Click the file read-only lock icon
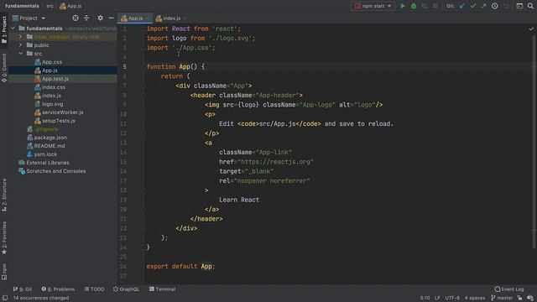The width and height of the screenshot is (537, 302). pyautogui.click(x=520, y=298)
